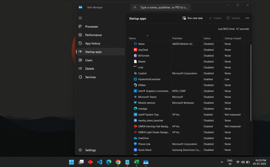
Task: Open Task Manager Settings
Action: [x=100, y=150]
